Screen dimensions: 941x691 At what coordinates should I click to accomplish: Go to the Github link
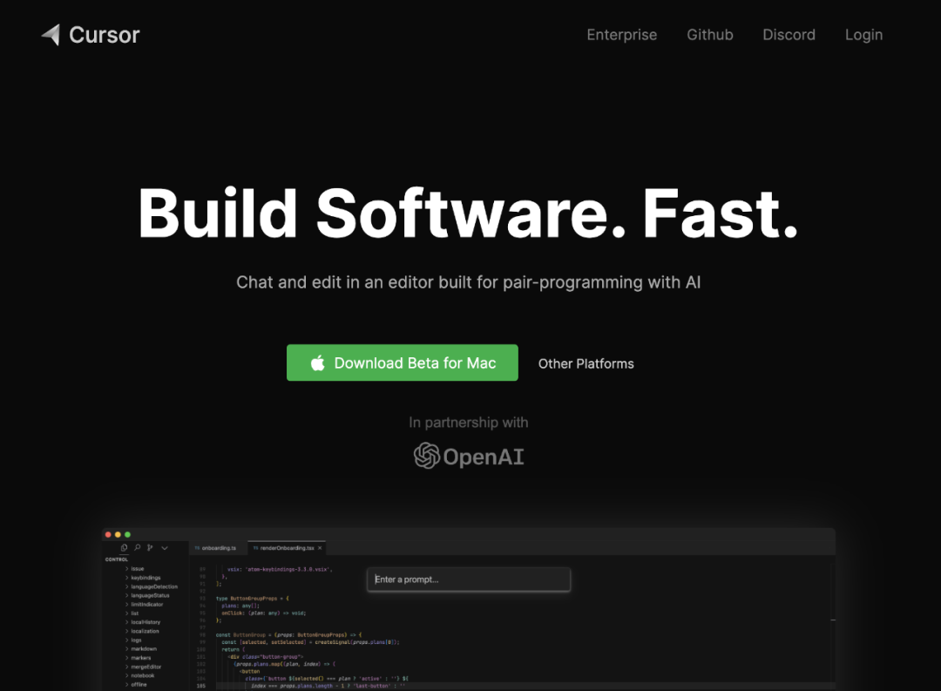click(710, 35)
